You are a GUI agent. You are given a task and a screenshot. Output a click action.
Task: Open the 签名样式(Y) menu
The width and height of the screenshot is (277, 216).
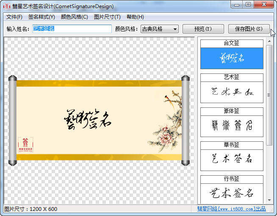click(x=42, y=17)
